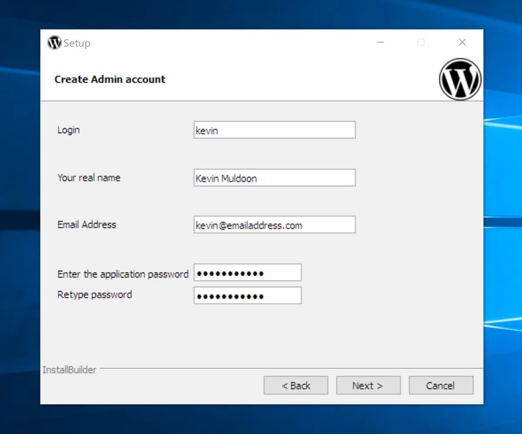Screen dimensions: 522x434
Task: Minimize the Setup window
Action: 380,42
